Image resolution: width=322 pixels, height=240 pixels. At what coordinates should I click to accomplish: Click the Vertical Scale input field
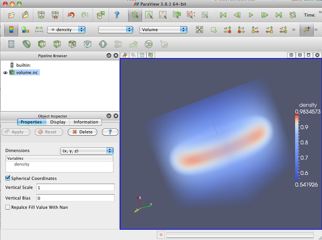tap(75, 188)
